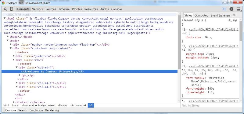The width and height of the screenshot is (244, 114).
Task: Click body in the breadcrumb bar
Action: click(x=16, y=105)
